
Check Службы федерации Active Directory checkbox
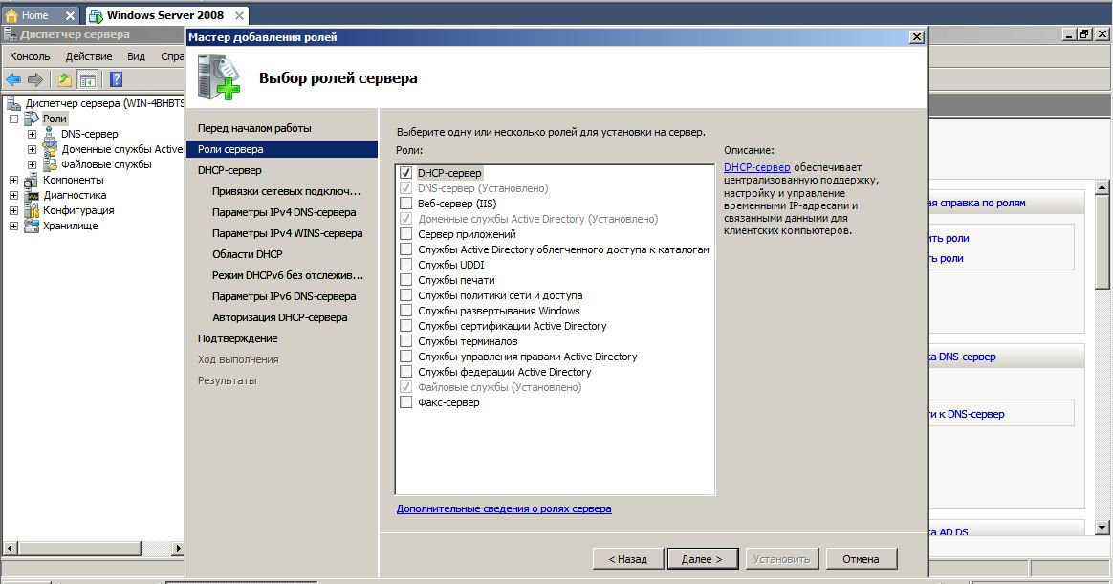tap(406, 371)
